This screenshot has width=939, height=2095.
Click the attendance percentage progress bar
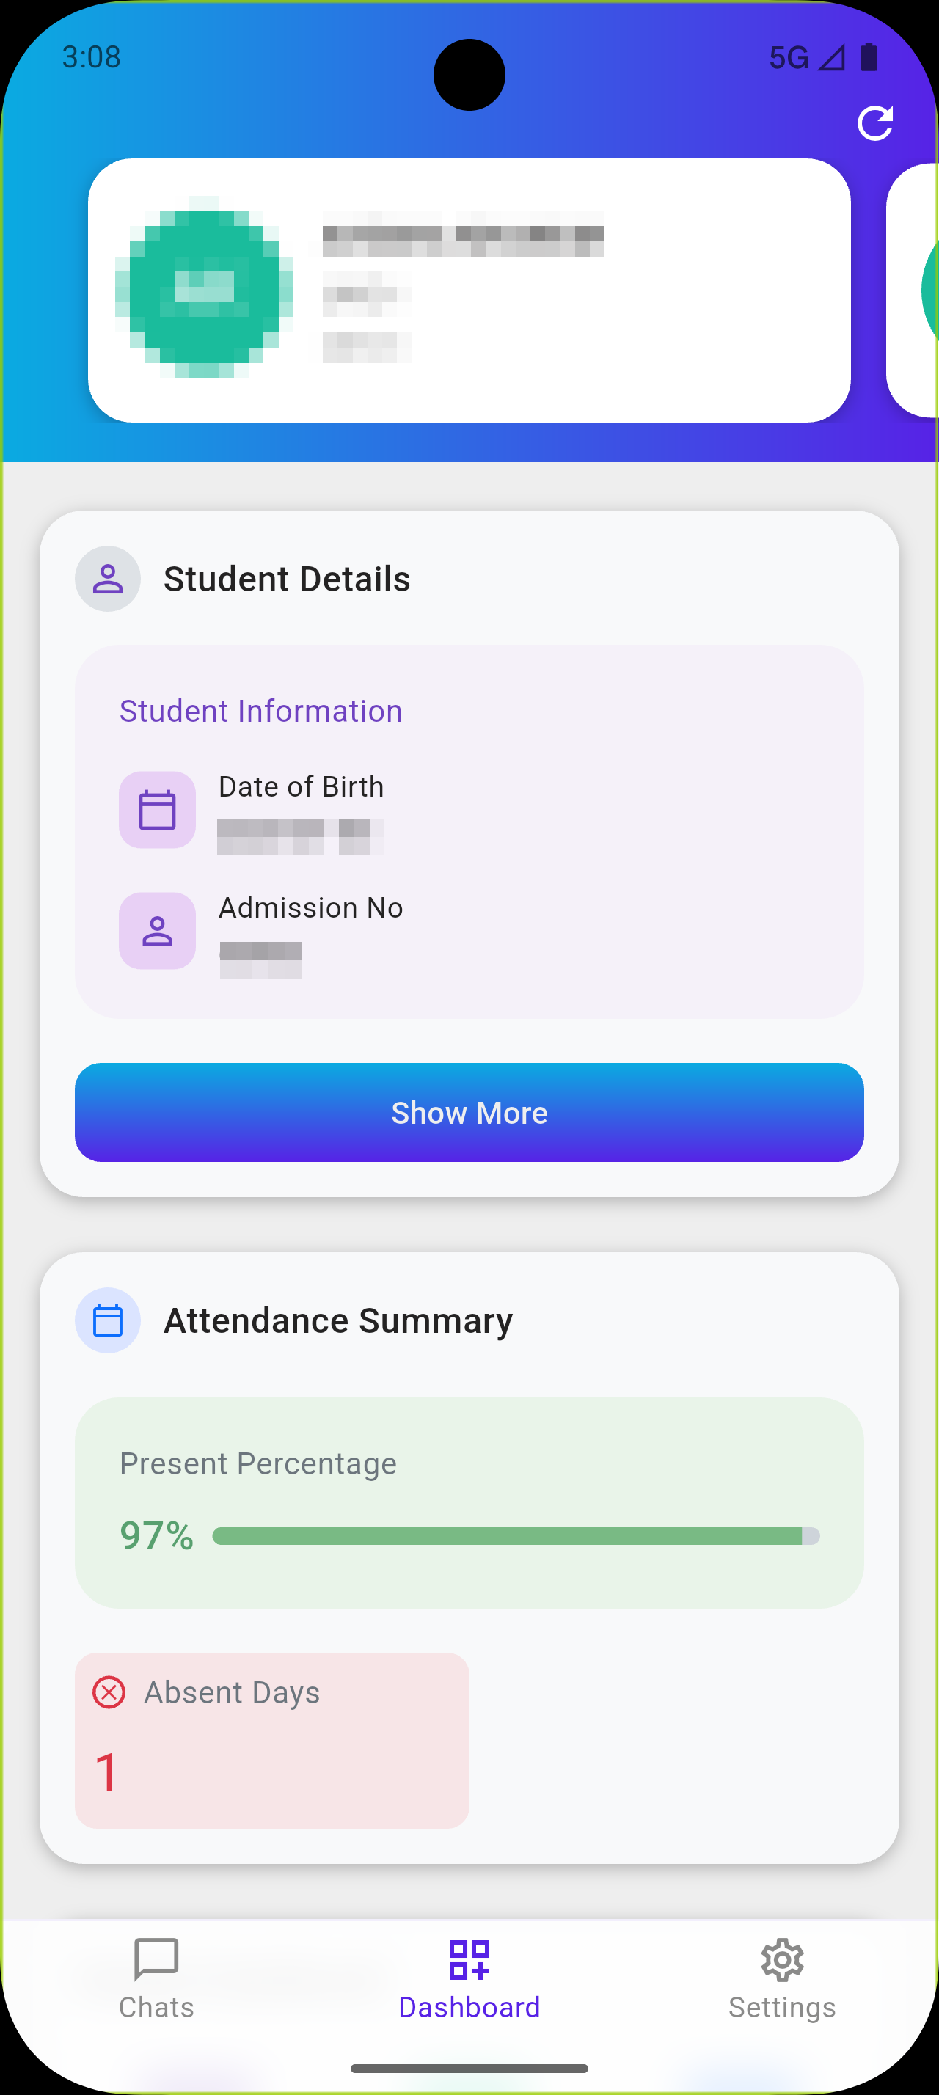pyautogui.click(x=516, y=1536)
